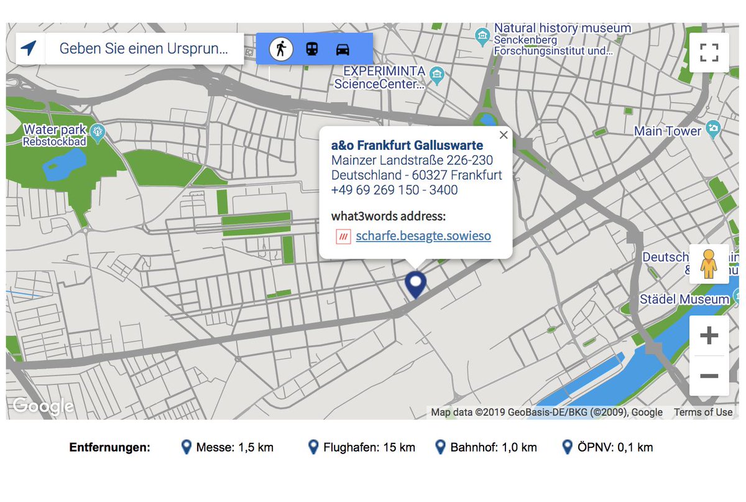Close the a&o Frankfurt info window

[x=504, y=135]
